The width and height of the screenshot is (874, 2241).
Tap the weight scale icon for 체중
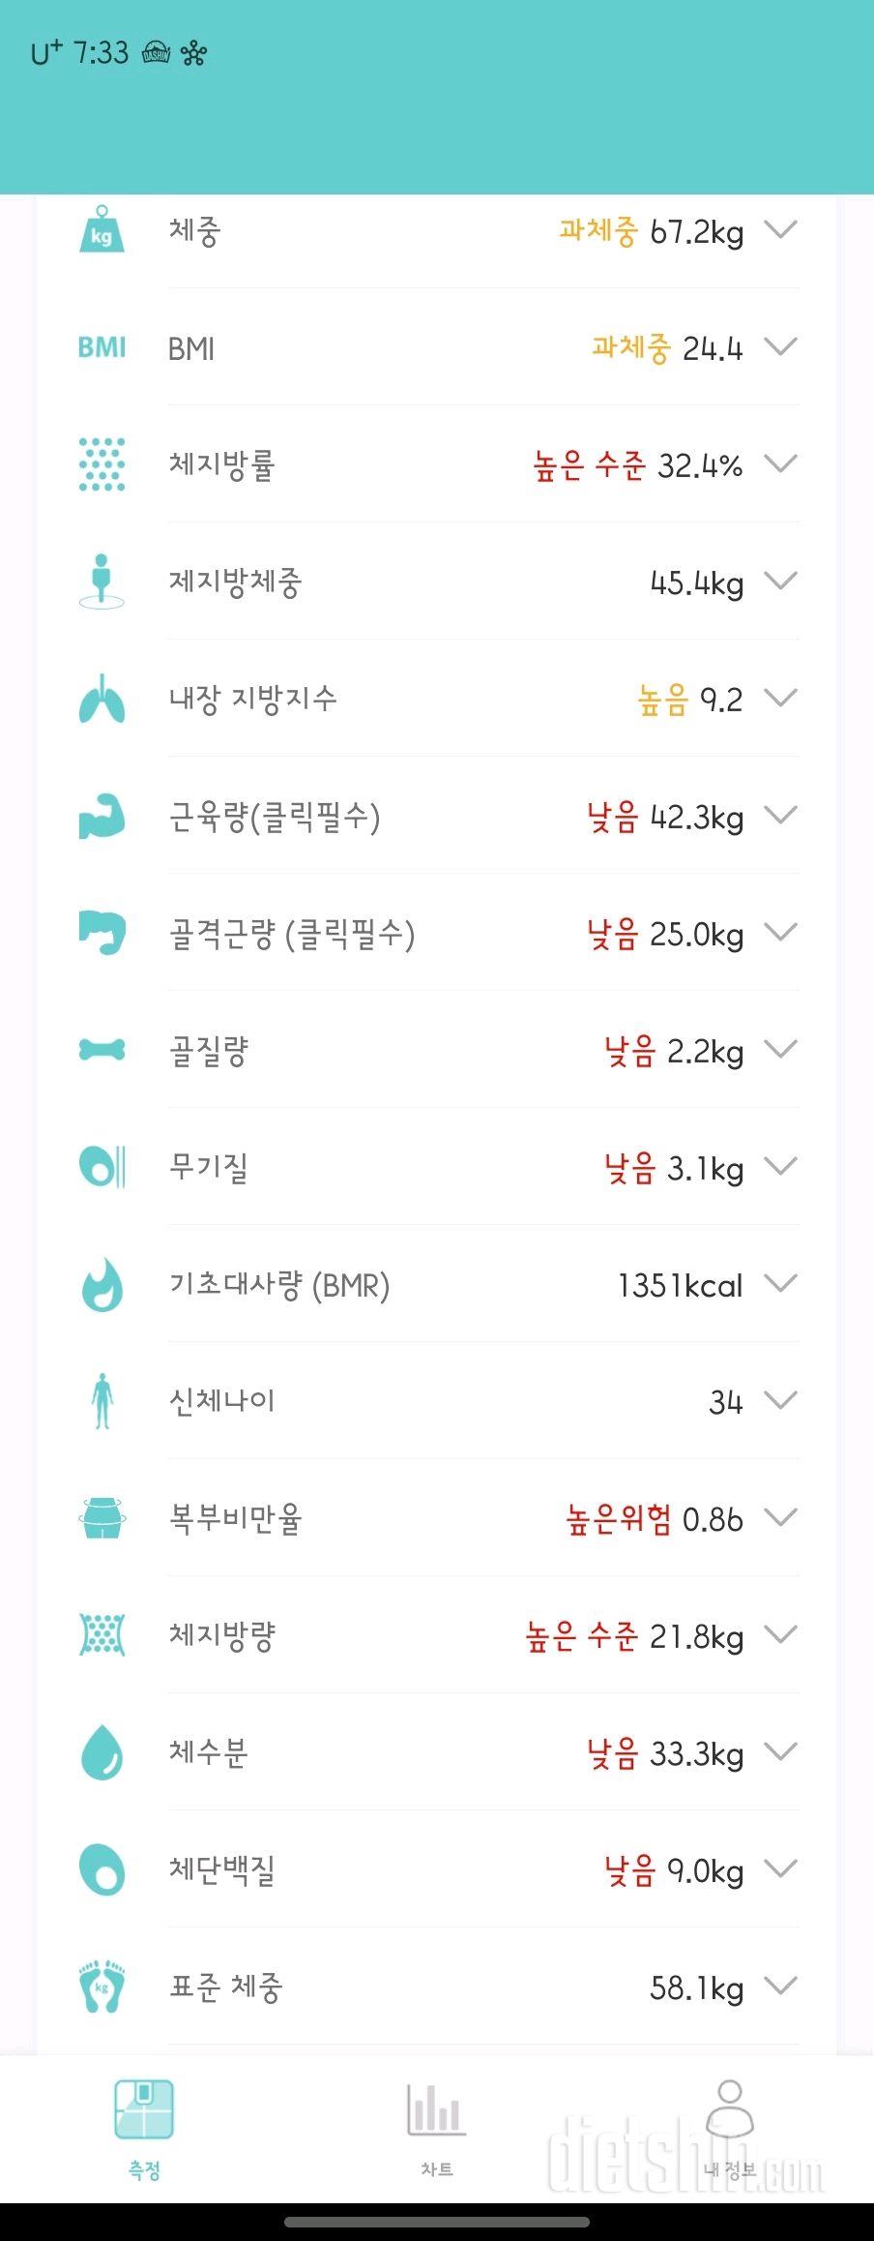point(102,230)
